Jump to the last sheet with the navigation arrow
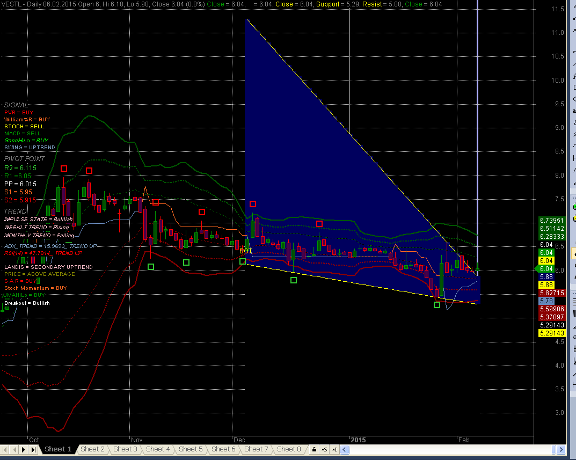The height and width of the screenshot is (460, 576). (33, 449)
